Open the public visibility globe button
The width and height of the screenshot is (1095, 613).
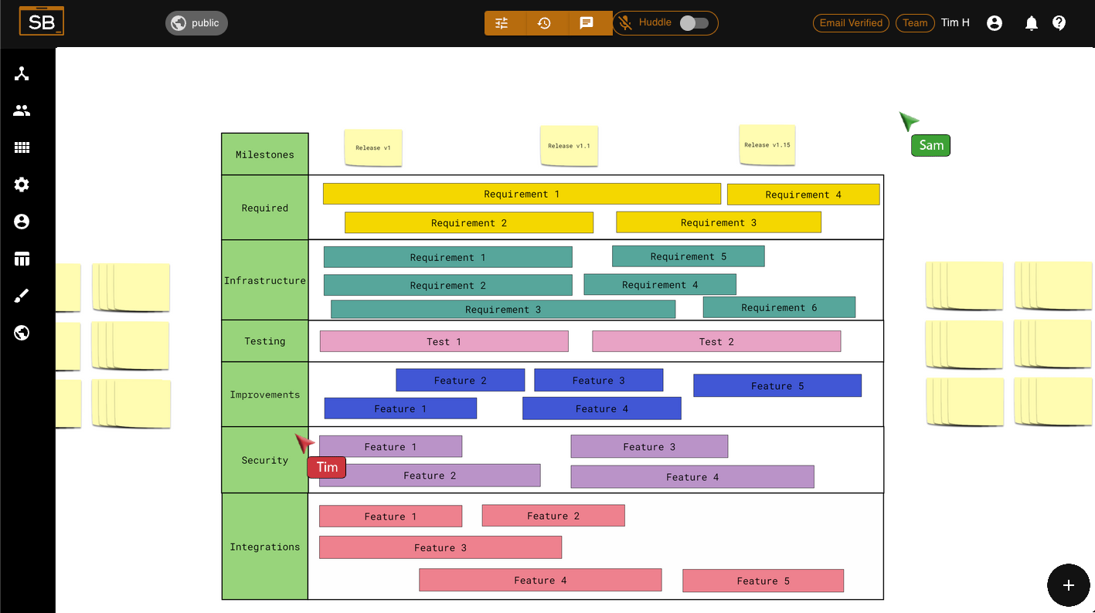point(196,23)
